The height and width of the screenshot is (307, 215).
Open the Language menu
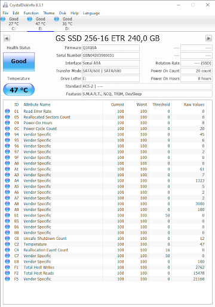[x=91, y=13]
